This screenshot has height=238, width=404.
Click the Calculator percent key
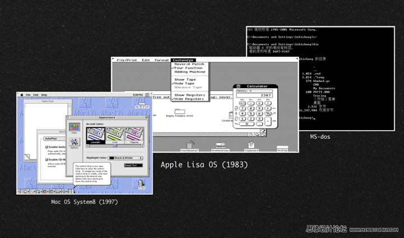(268, 113)
